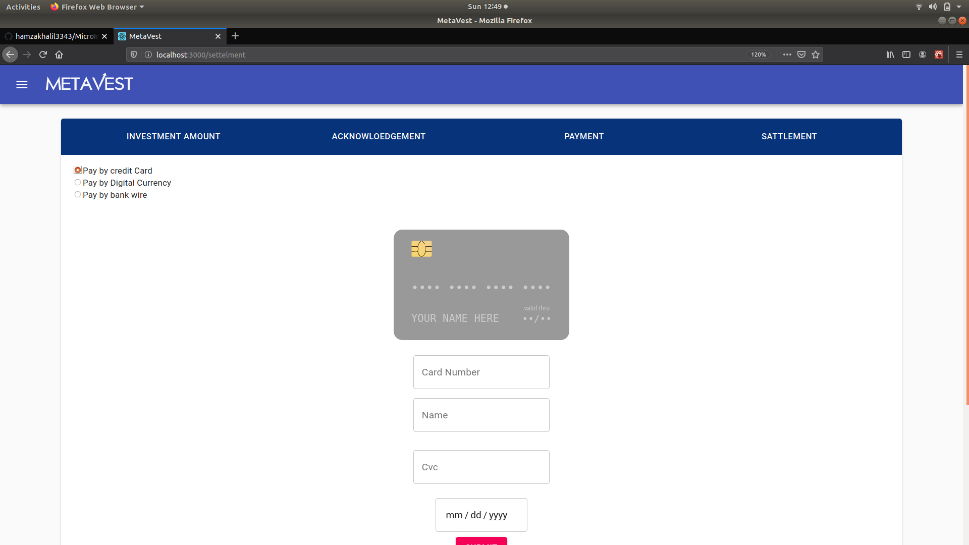This screenshot has height=545, width=969.
Task: Toggle the Firefox sidebar icon
Action: [x=906, y=54]
